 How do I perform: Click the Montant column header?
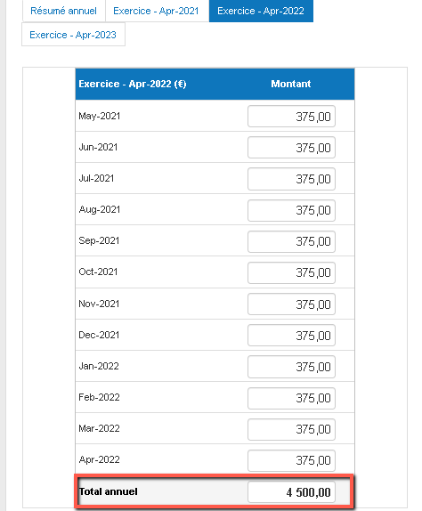tap(290, 84)
